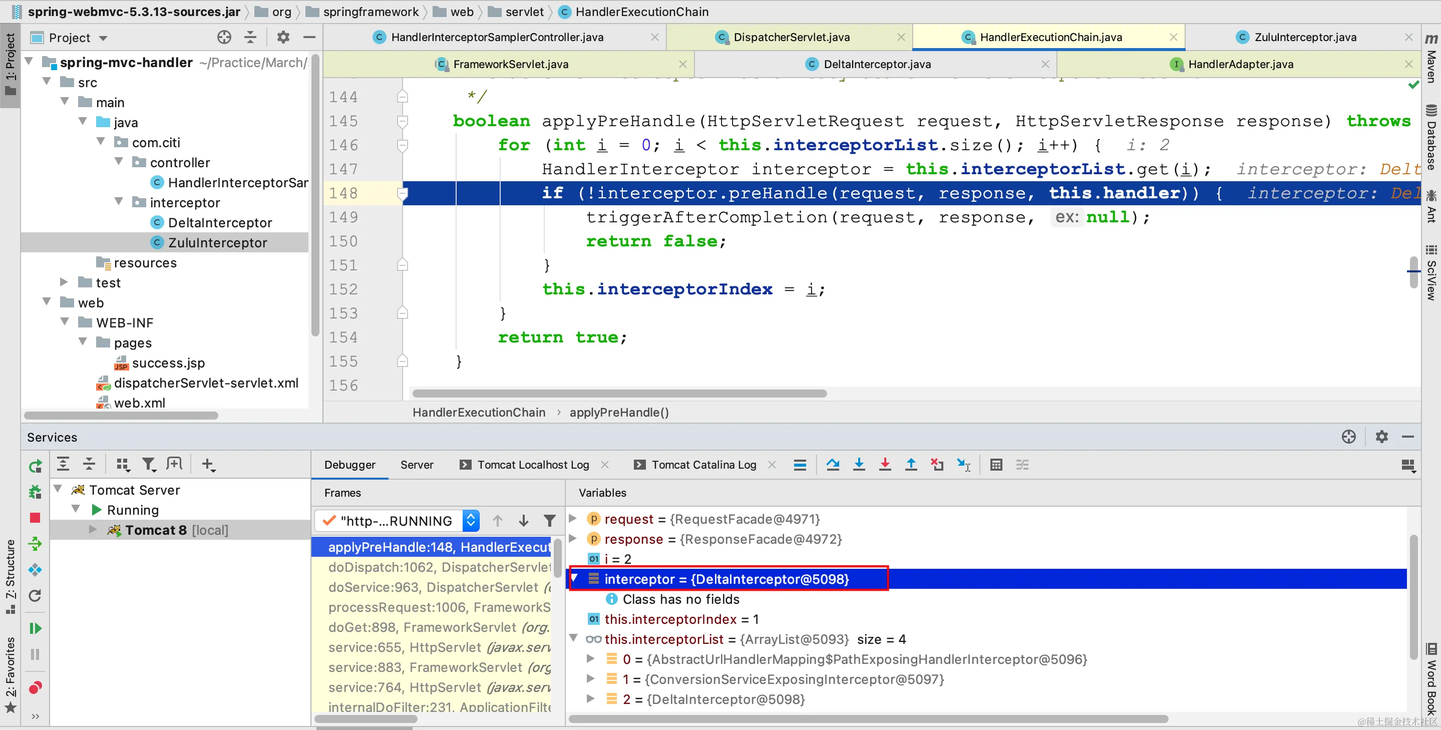Open success.jsp in project tree
This screenshot has width=1441, height=730.
point(168,362)
